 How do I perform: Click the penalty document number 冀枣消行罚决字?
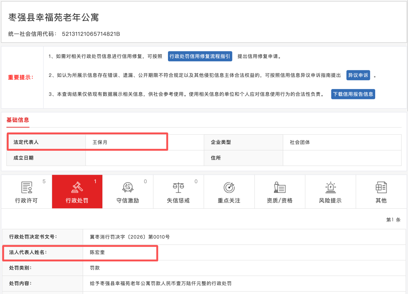(x=130, y=237)
